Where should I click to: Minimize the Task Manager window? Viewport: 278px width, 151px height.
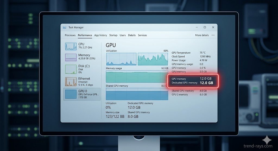[x=197, y=27]
